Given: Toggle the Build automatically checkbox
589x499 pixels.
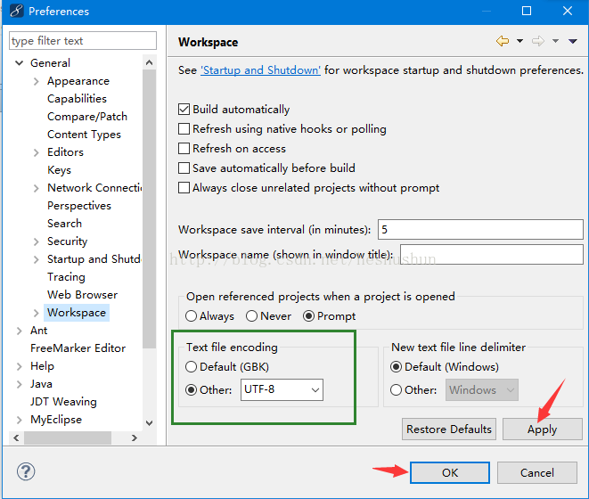Looking at the screenshot, I should click(x=184, y=110).
